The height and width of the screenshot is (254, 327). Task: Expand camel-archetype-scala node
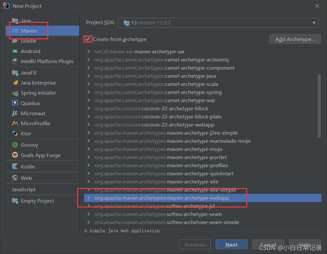89,84
